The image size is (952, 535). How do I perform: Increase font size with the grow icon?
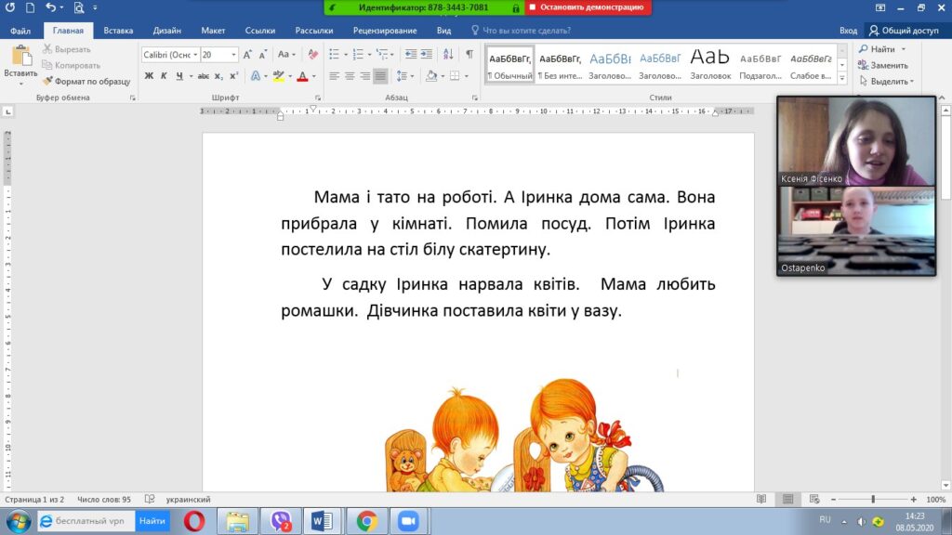pos(247,55)
